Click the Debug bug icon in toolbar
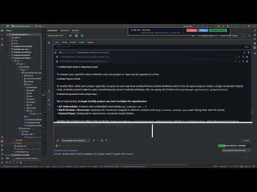 click(x=203, y=26)
